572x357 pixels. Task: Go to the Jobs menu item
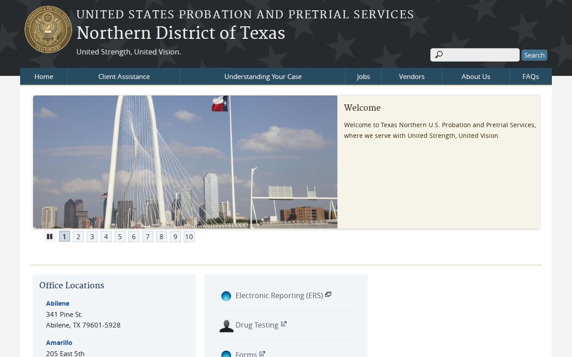[x=363, y=76]
